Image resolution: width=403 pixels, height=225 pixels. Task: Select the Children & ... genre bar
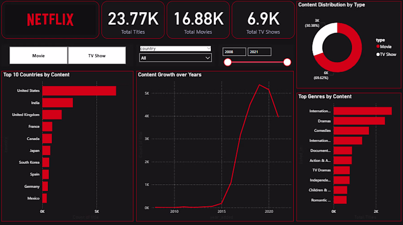340,190
